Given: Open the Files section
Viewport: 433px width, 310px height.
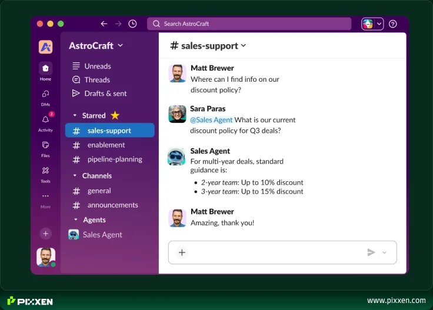Looking at the screenshot, I should 45,149.
